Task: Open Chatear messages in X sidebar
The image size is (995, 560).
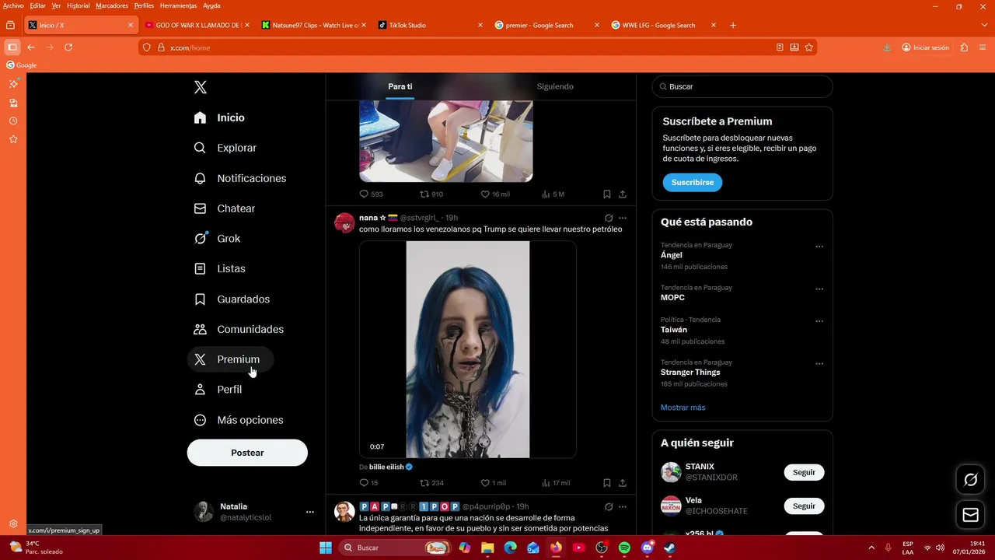Action: coord(225,208)
